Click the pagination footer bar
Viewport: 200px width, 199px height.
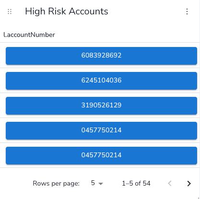click(100, 184)
